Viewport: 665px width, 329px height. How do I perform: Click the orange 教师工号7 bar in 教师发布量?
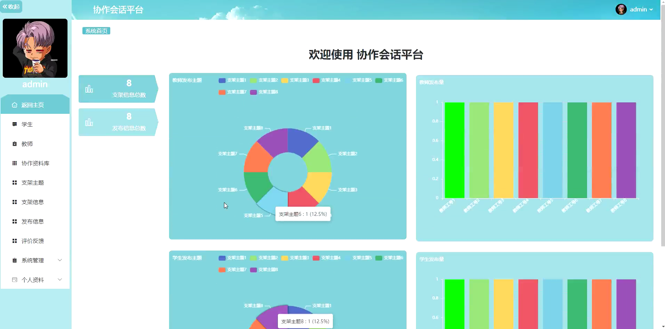click(602, 150)
